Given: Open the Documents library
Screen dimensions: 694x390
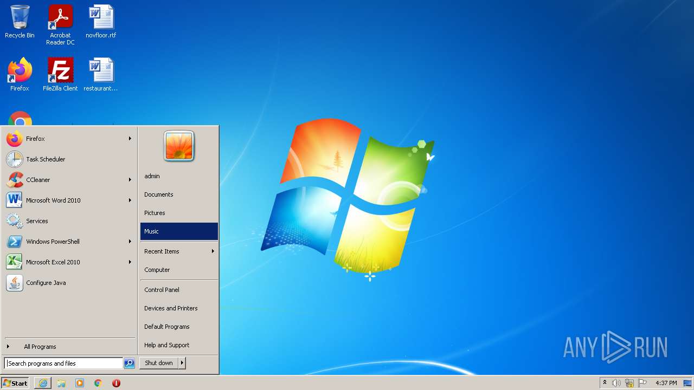Looking at the screenshot, I should 179,194.
